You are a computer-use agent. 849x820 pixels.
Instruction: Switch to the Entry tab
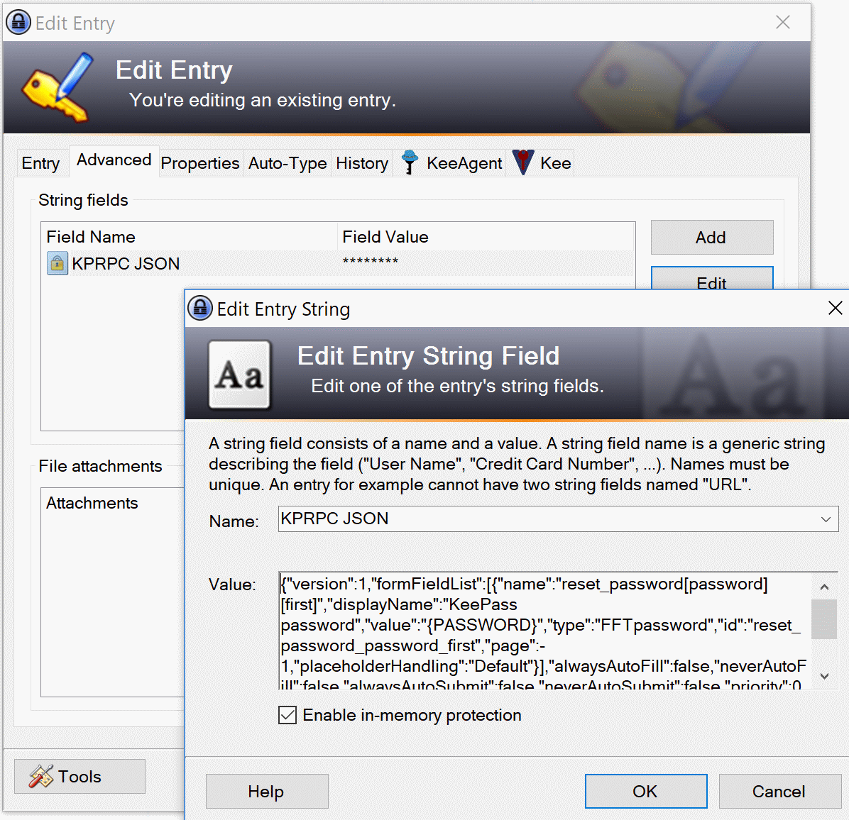pos(40,163)
